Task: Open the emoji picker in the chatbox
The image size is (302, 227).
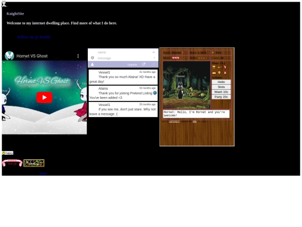Action: pyautogui.click(x=92, y=58)
